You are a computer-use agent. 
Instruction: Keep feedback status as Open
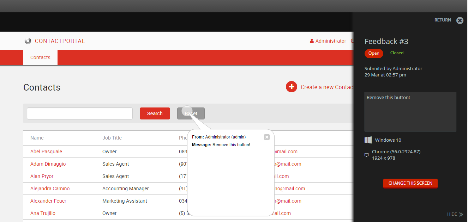373,53
